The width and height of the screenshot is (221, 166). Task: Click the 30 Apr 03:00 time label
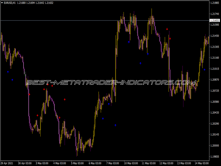(x=25, y=163)
